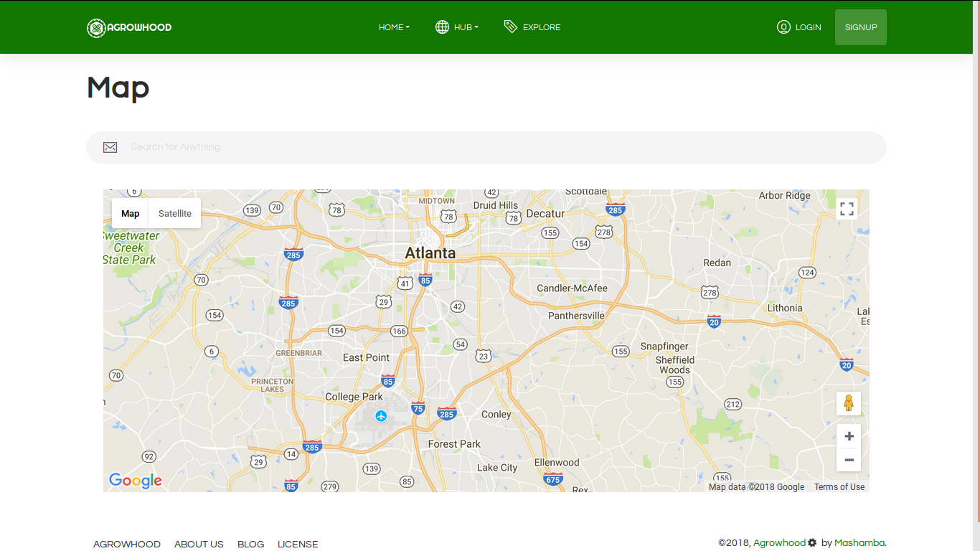This screenshot has width=980, height=551.
Task: Open the BLOG footer link
Action: point(250,545)
